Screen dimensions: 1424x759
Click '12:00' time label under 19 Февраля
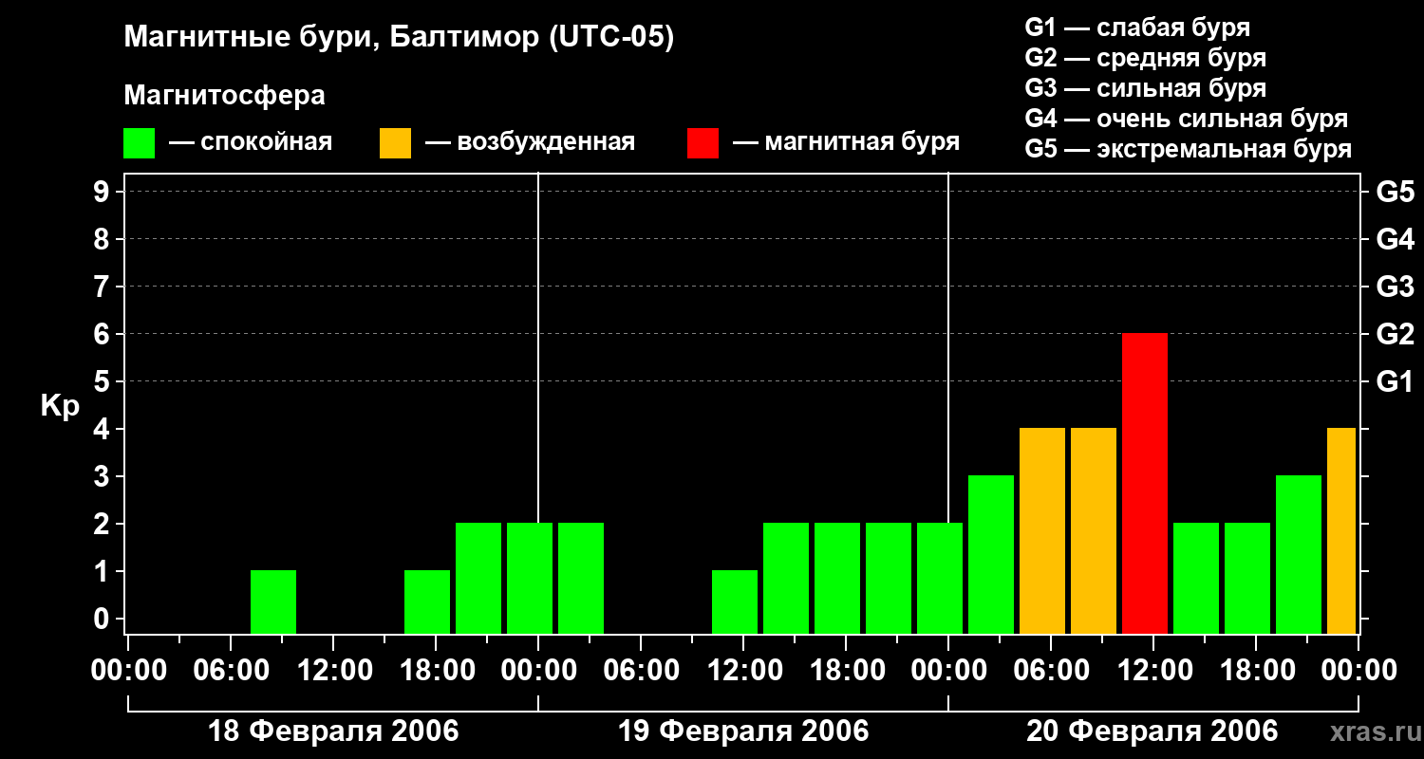tap(743, 670)
